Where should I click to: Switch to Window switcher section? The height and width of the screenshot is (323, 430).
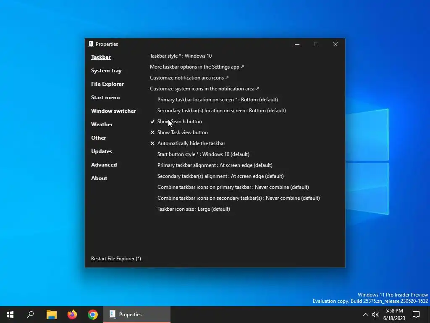[113, 111]
